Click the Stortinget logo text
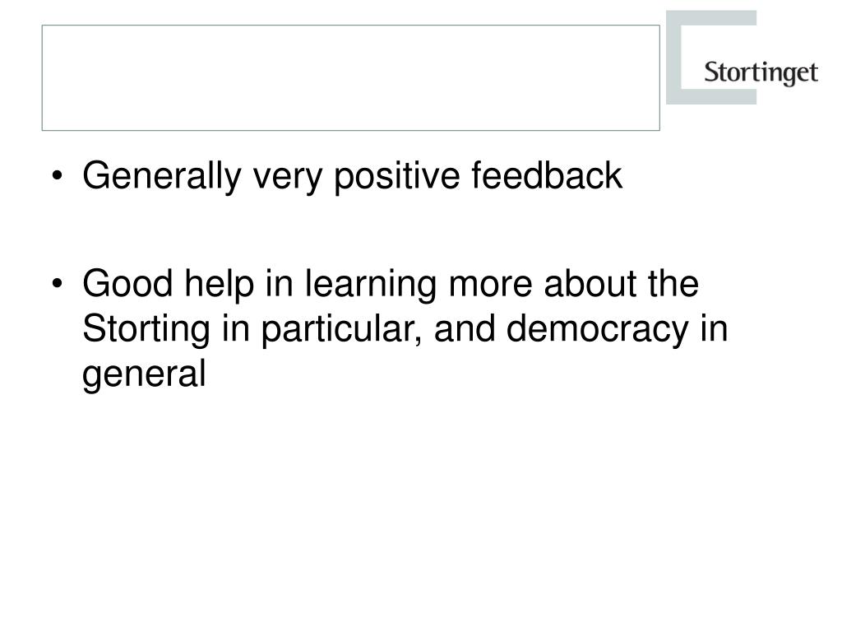Screen dimensions: 842x632 pos(761,72)
